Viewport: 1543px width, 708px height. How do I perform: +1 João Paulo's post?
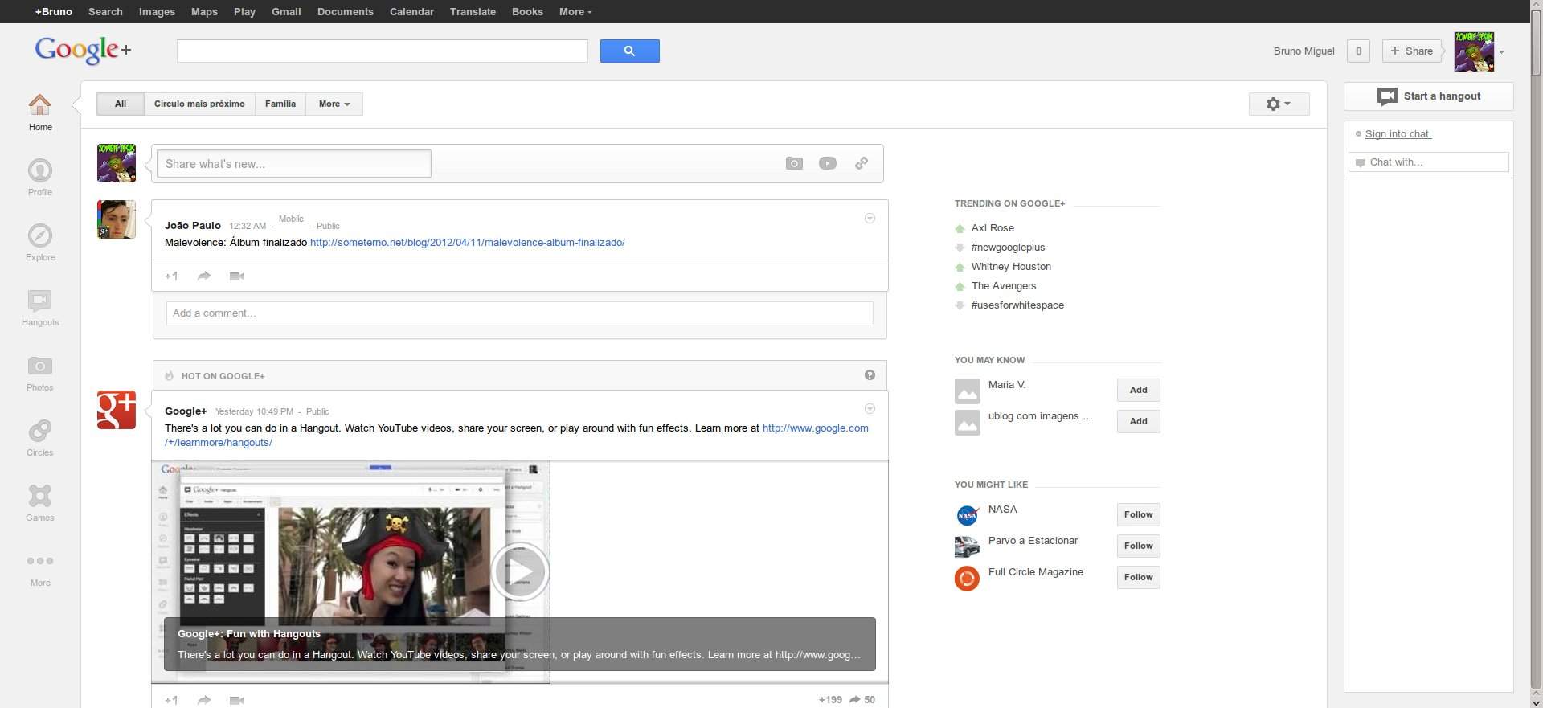171,276
